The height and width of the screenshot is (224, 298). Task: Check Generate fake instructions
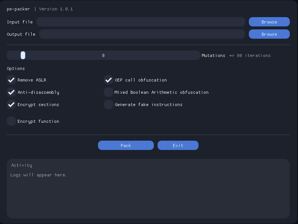[108, 105]
